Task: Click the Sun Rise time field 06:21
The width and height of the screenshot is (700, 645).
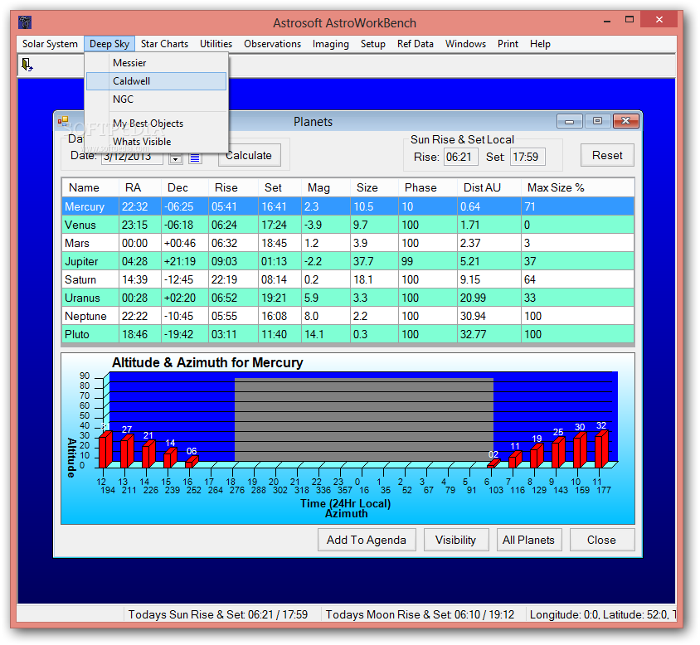Action: (460, 158)
